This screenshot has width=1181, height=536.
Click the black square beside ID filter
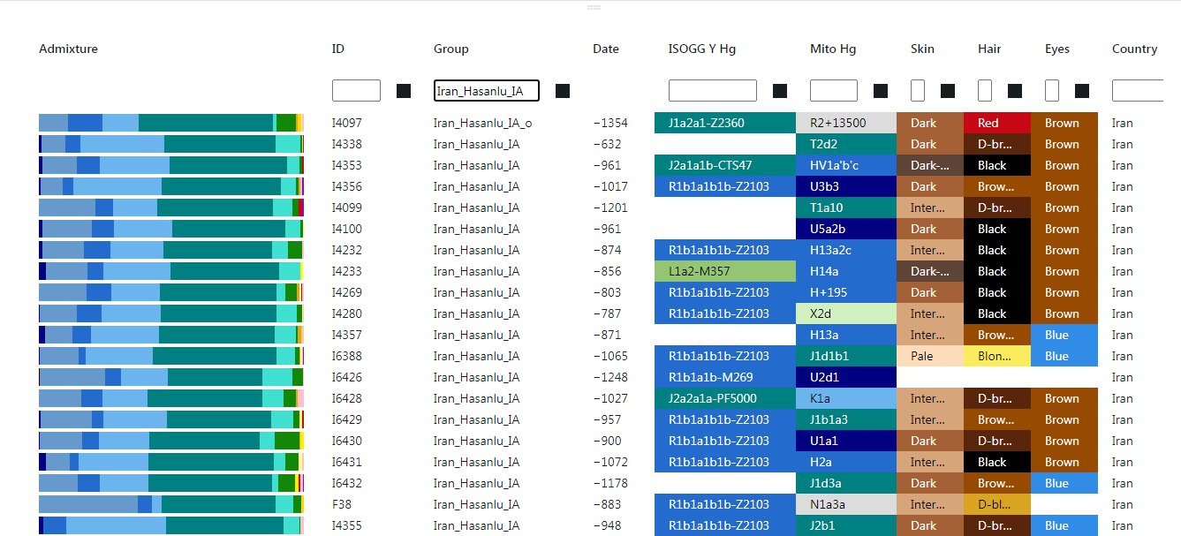click(x=404, y=91)
